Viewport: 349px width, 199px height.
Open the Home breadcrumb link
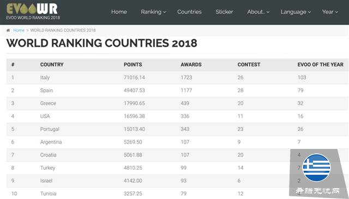point(19,30)
